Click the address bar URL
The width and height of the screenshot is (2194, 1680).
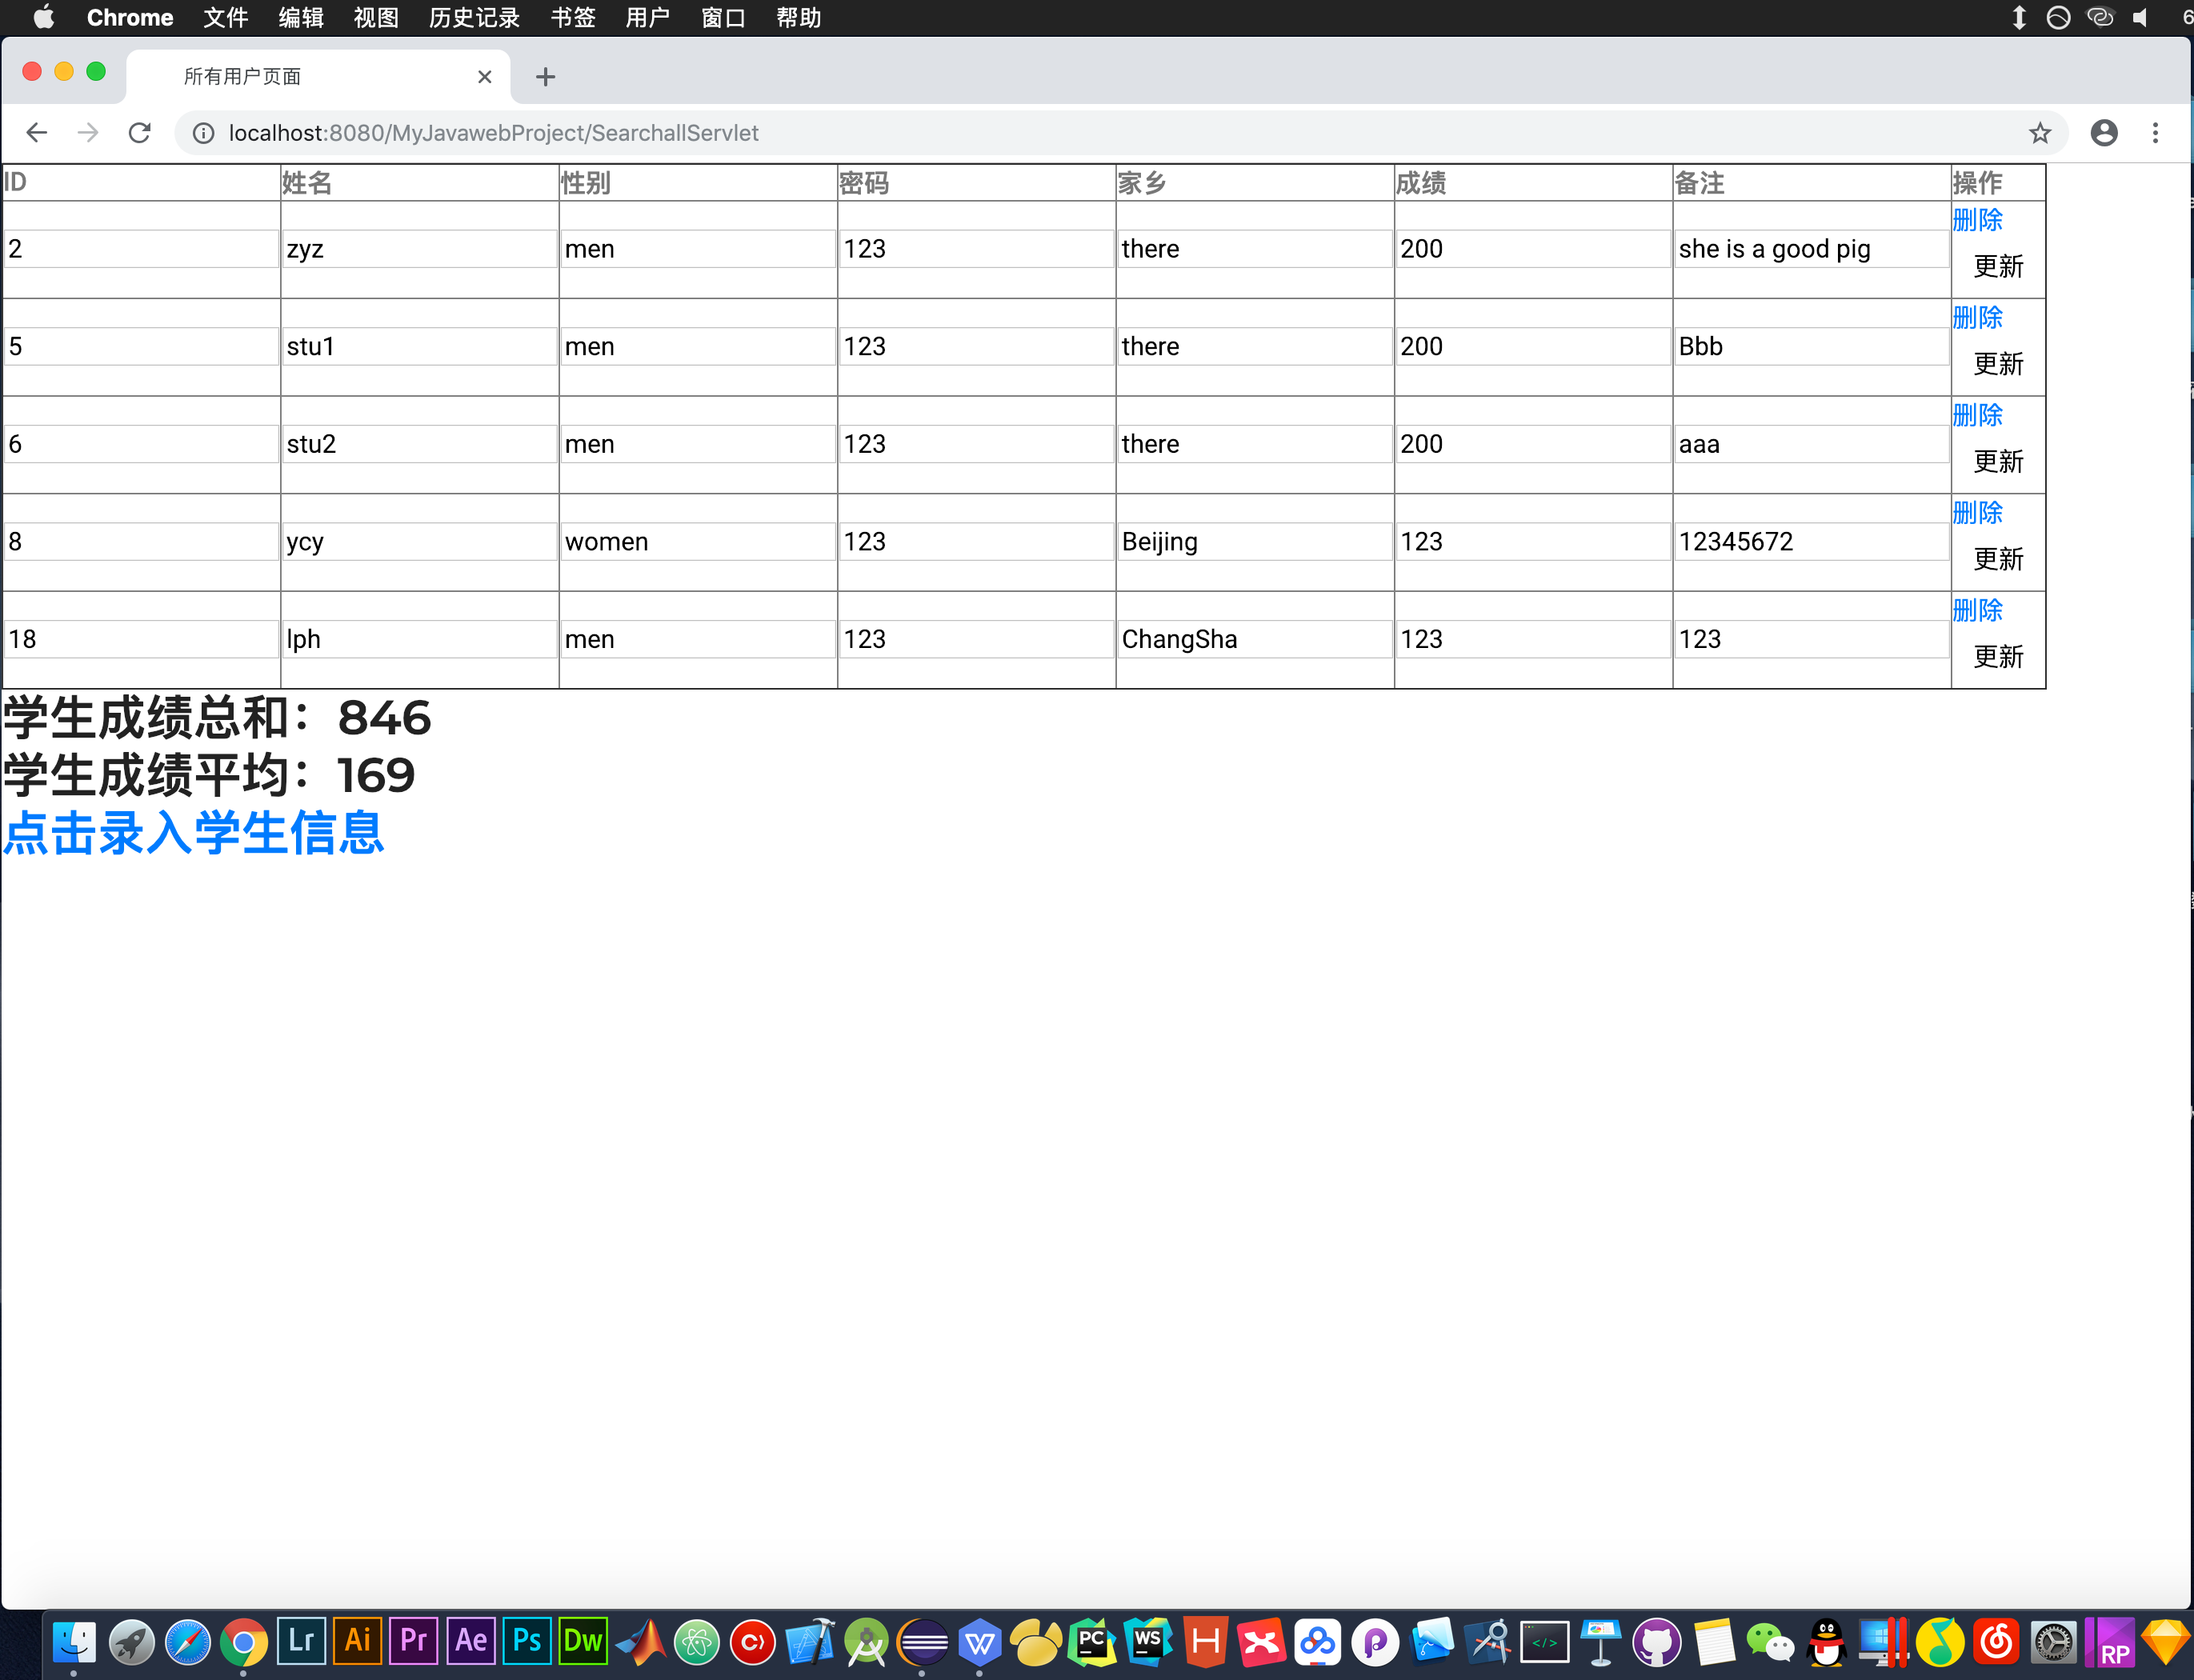coord(494,133)
